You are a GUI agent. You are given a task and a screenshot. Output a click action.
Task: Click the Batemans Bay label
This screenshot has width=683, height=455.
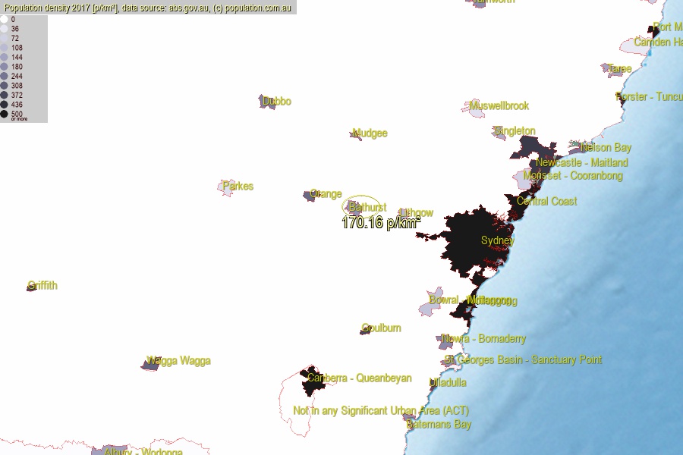pyautogui.click(x=439, y=424)
